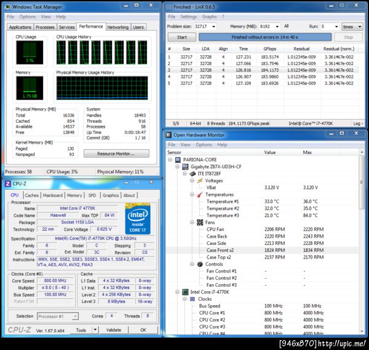
Task: Click the Voltages lightning bolt icon
Action: [x=200, y=181]
